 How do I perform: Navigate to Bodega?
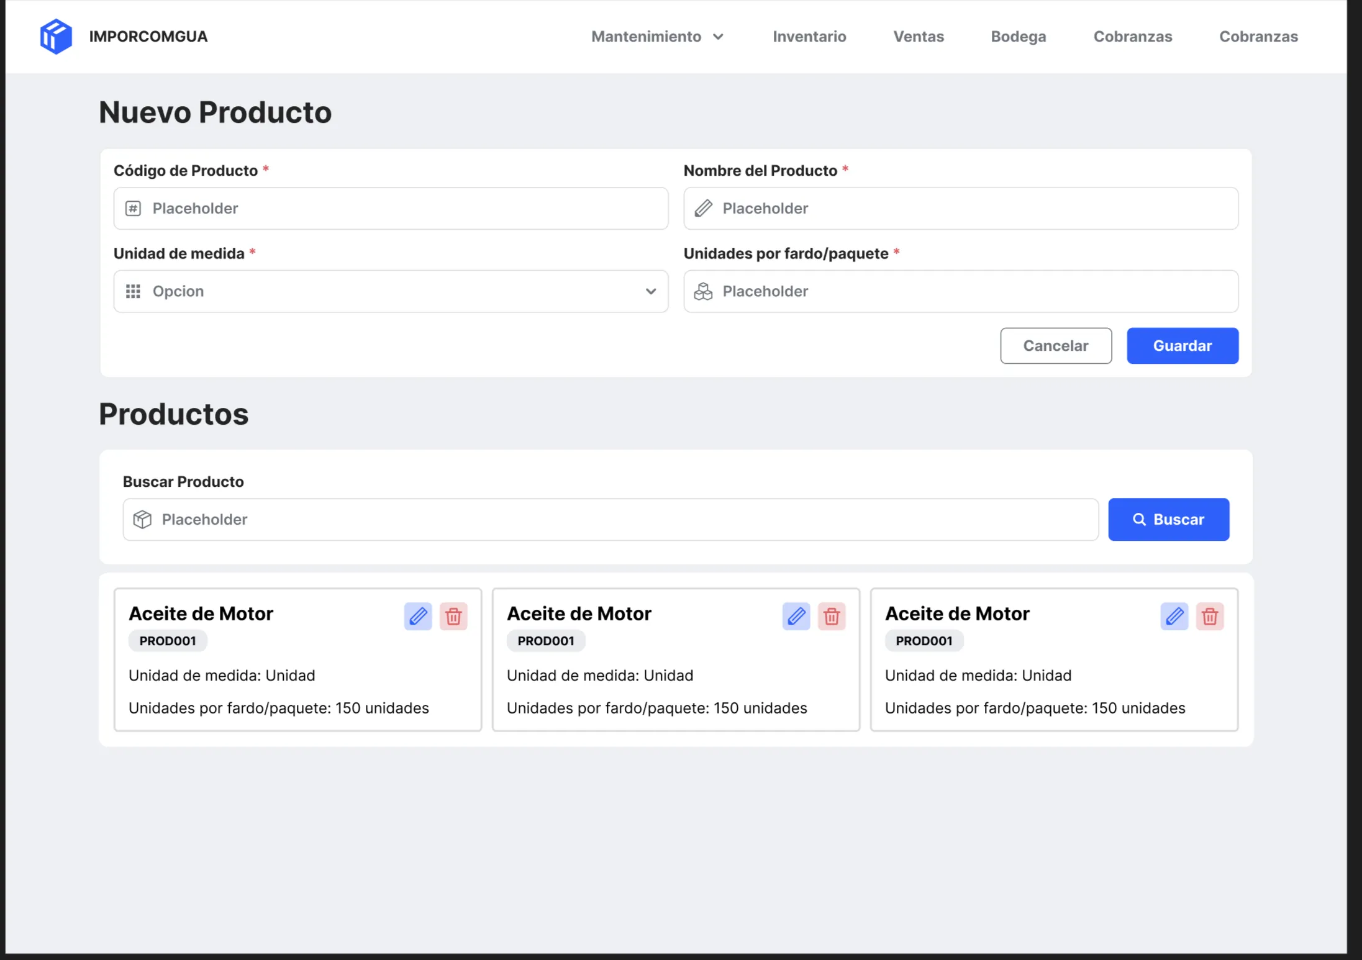[1018, 36]
